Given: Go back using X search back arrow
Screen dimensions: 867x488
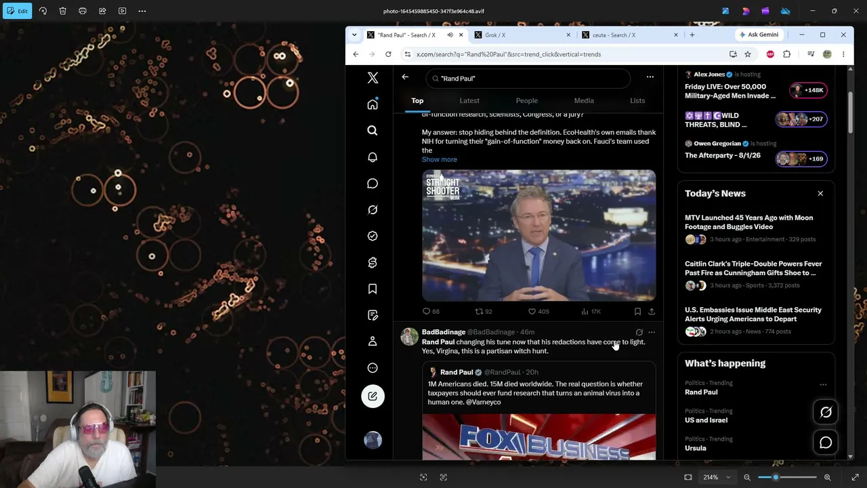Looking at the screenshot, I should [x=405, y=77].
